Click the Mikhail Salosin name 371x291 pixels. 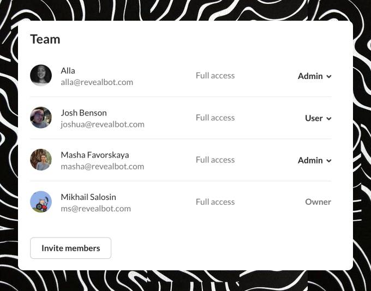88,197
